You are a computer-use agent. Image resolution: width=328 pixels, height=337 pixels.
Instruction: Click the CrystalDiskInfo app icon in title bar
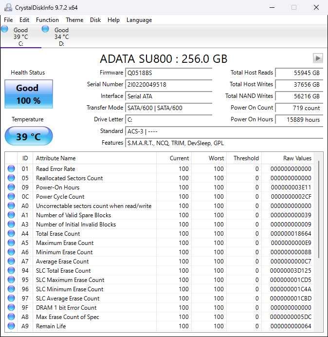coord(8,7)
